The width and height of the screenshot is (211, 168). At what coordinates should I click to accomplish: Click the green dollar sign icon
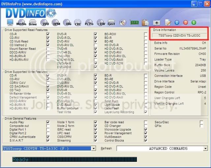[x=194, y=22]
